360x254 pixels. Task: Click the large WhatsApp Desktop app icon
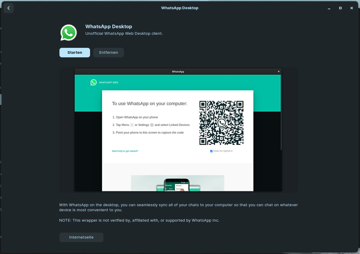click(69, 33)
